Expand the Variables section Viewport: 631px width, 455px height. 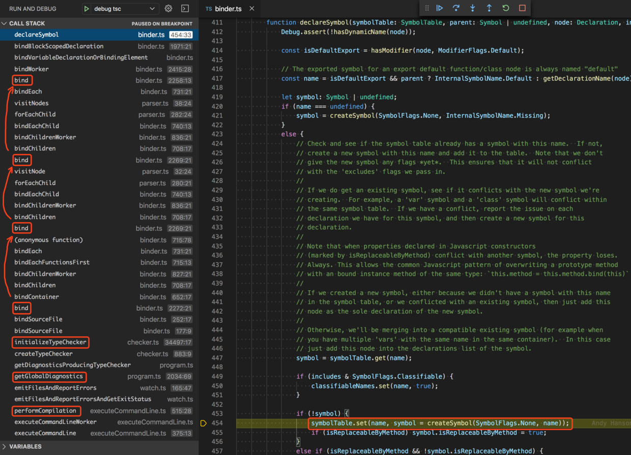[x=5, y=446]
